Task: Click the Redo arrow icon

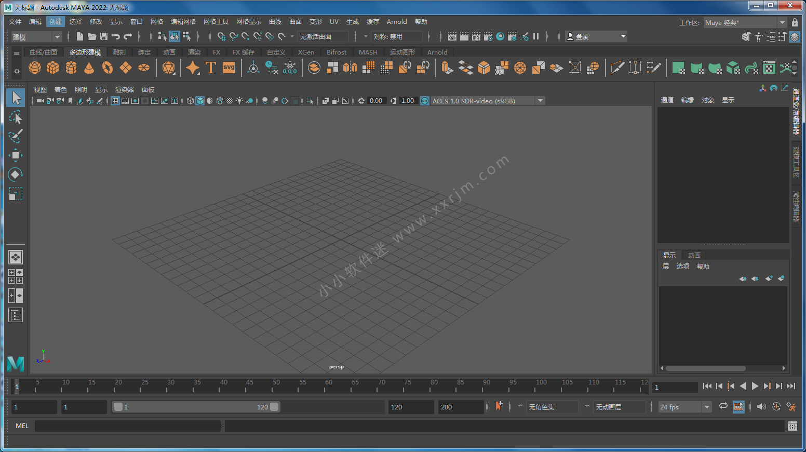Action: click(128, 36)
